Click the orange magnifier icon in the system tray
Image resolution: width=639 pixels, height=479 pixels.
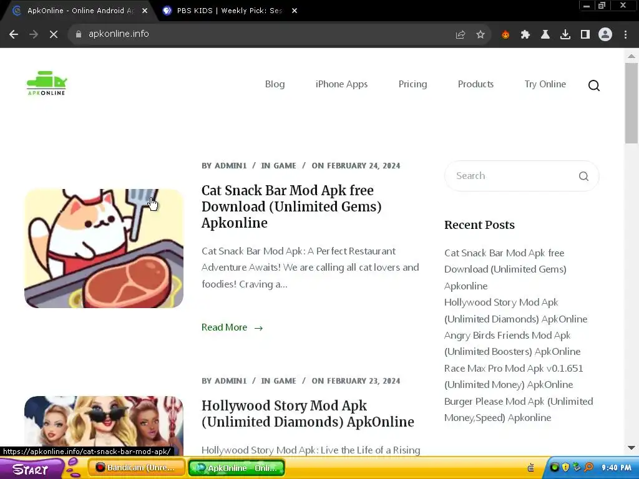(x=589, y=467)
